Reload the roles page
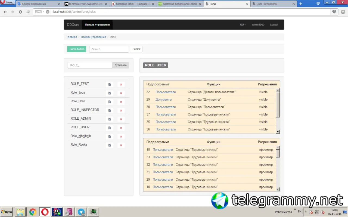Image resolution: width=348 pixels, height=217 pixels. pos(20,12)
